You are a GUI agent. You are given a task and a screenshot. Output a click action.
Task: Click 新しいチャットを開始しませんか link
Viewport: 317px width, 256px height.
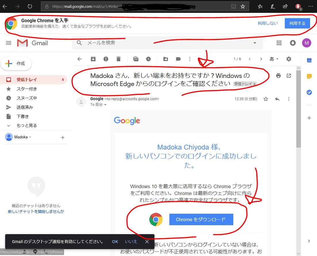36,211
